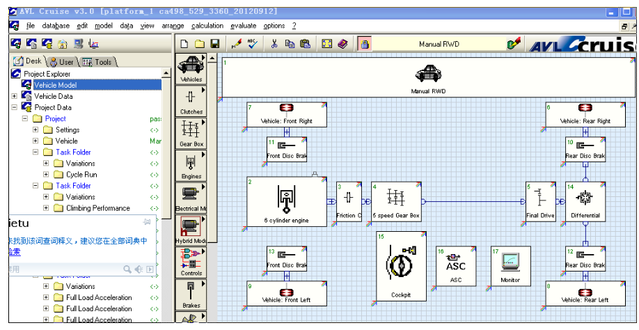
Task: Click the Project Explorer scroll-up arrow
Action: [x=166, y=73]
